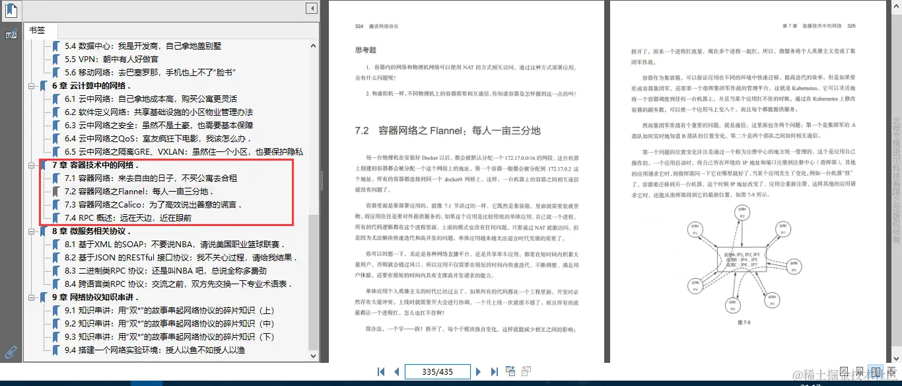902x386 pixels.
Task: Open the Bookmarks panel icon
Action: click(11, 9)
